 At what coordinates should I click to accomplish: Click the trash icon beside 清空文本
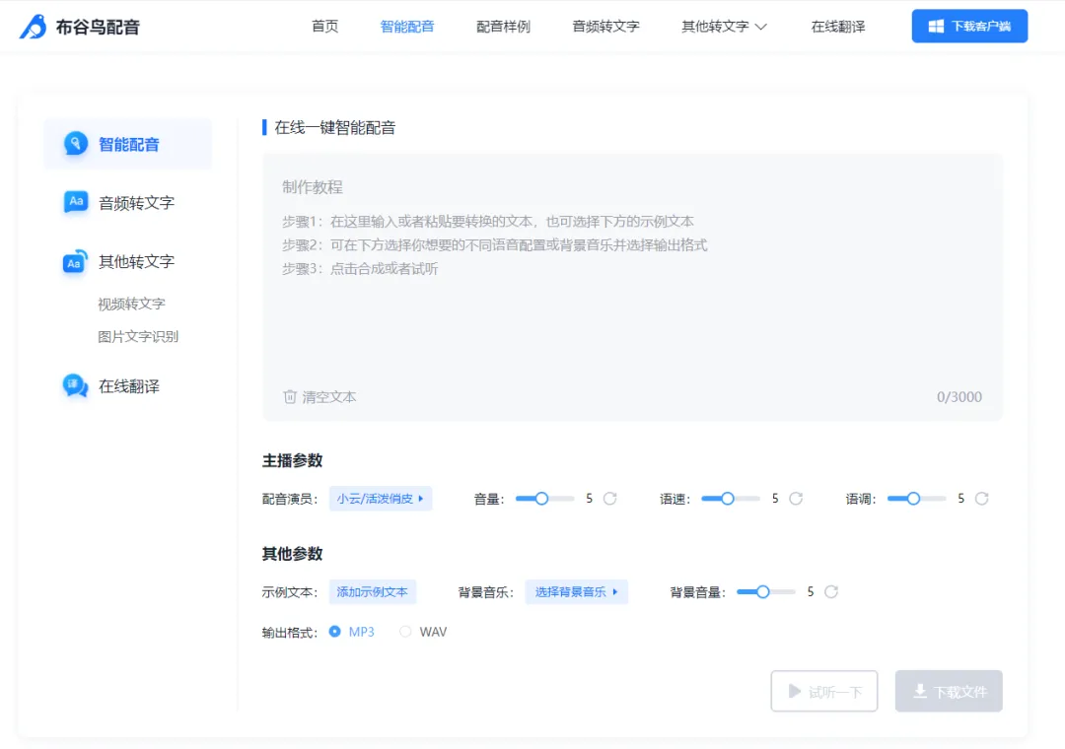tap(290, 396)
